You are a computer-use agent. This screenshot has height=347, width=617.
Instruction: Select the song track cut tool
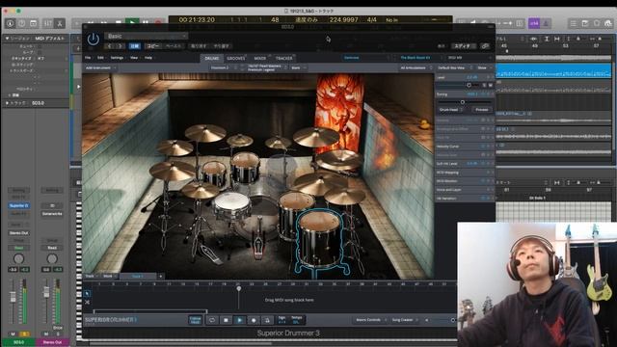click(x=88, y=302)
